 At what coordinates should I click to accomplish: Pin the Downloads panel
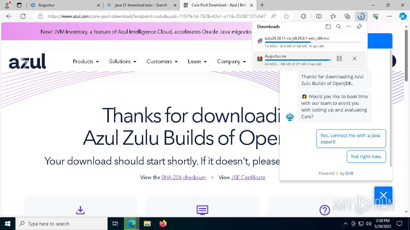click(359, 27)
